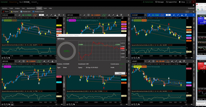The image size is (206, 107).
Task: Collapse the price axis icon on EUR/USD chart
Action: pos(57,18)
